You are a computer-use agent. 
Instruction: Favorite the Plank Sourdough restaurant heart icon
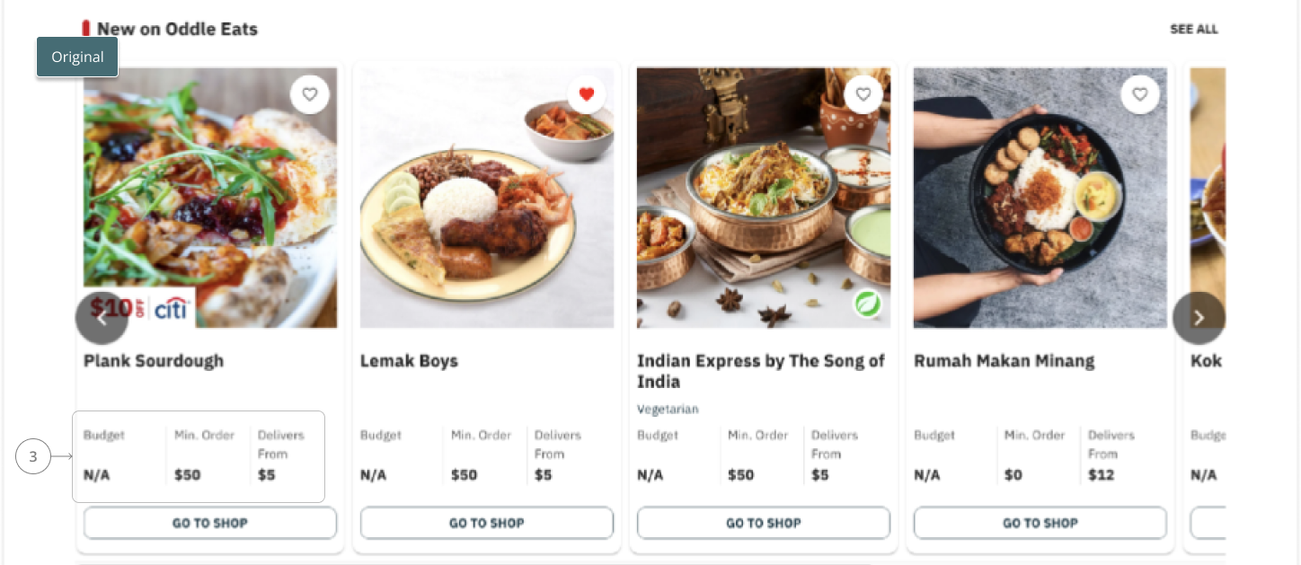pos(310,94)
